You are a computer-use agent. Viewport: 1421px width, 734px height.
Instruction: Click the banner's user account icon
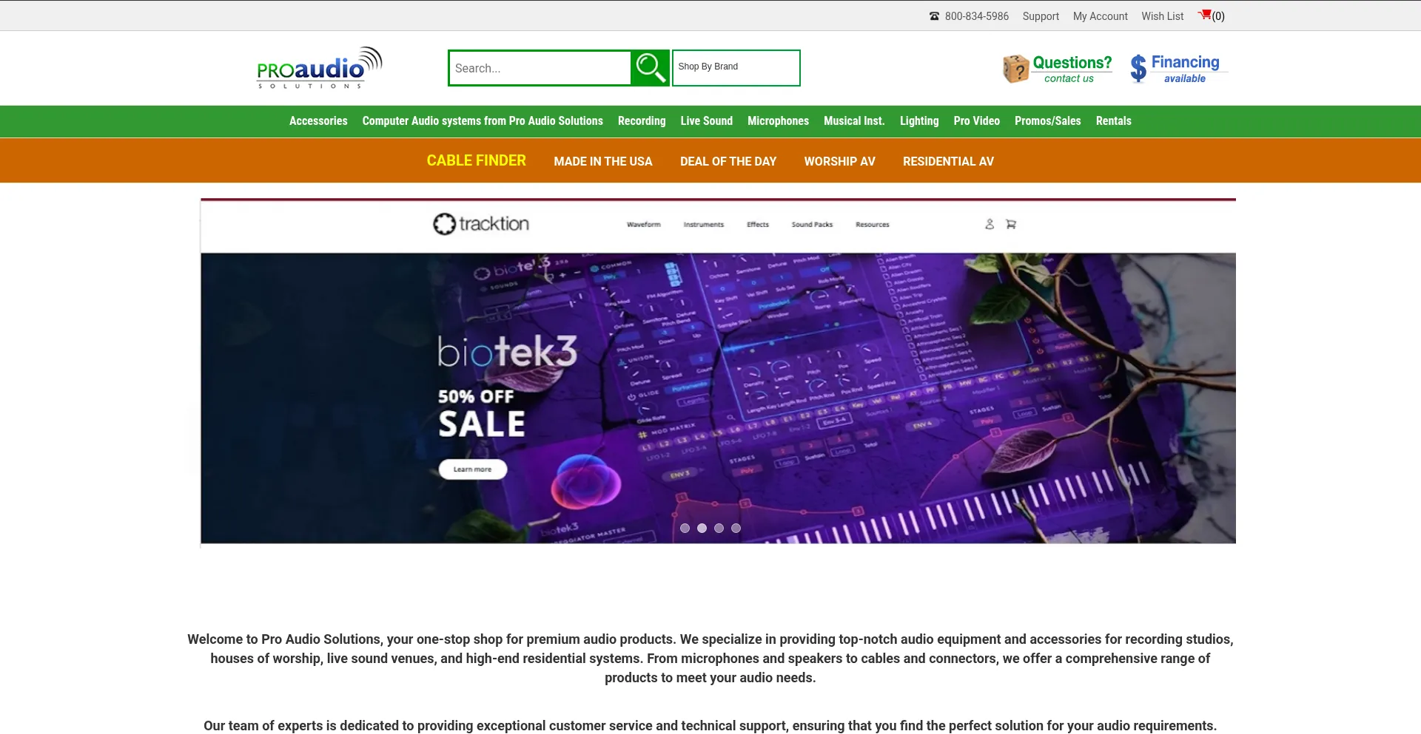(990, 224)
